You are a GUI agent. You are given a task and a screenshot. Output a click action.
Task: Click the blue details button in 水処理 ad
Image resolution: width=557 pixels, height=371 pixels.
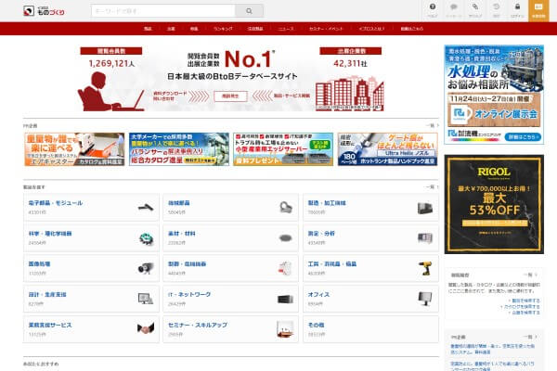click(x=523, y=136)
